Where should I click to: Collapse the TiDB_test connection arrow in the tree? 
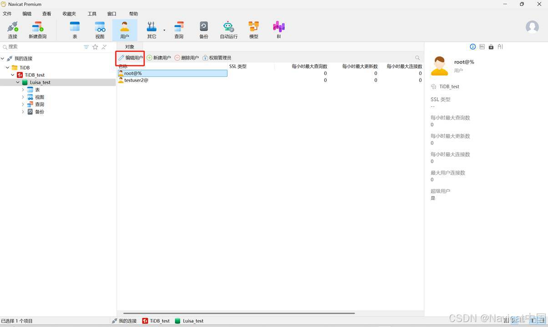tap(13, 75)
